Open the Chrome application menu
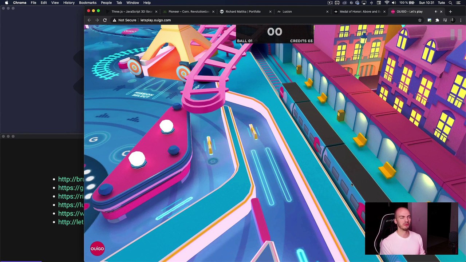Image resolution: width=466 pixels, height=262 pixels. [20, 3]
